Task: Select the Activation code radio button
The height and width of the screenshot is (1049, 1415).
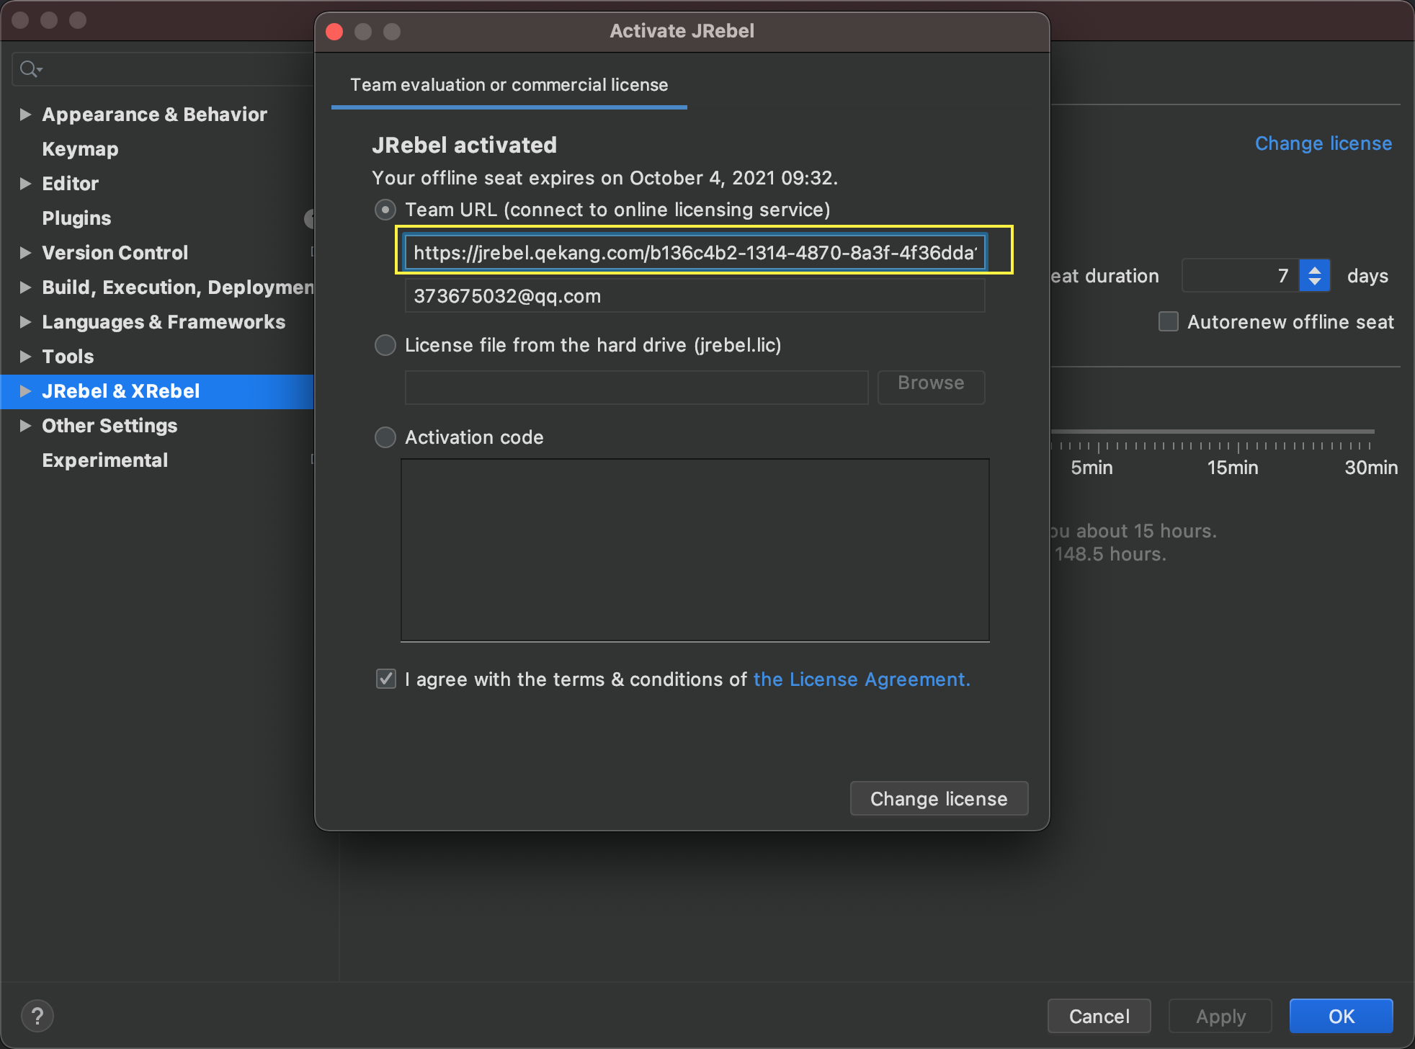Action: [385, 437]
